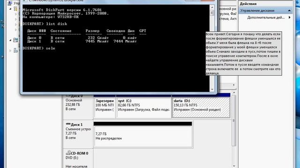This screenshot has width=300, height=168.
Task: Click the DISKPART> sele prompt line
Action: click(39, 49)
